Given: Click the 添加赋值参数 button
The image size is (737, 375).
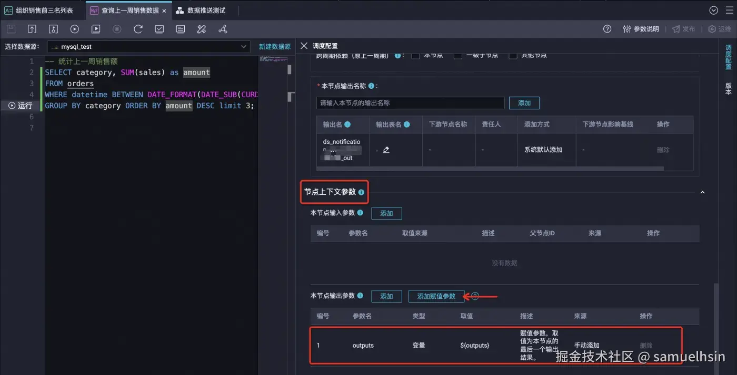Looking at the screenshot, I should click(x=436, y=296).
